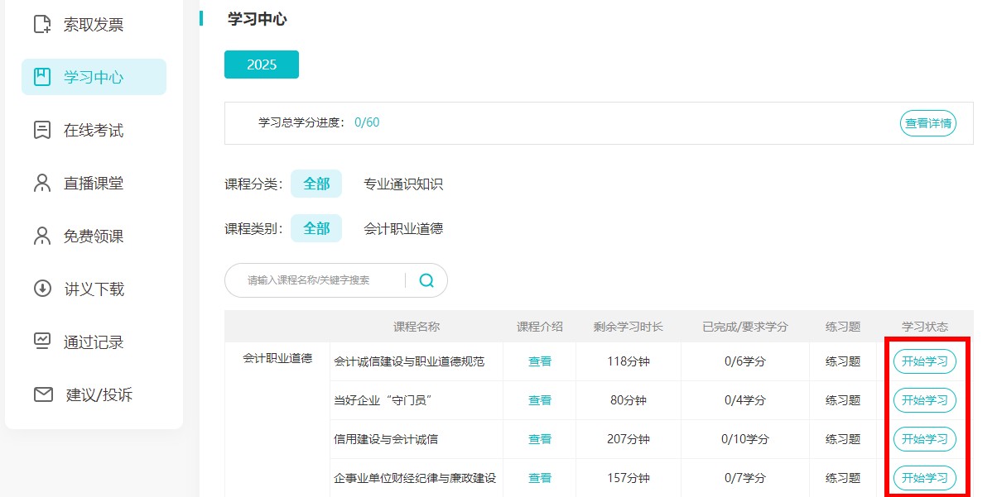Start learning 会计诚信建设与职业道德规范
The height and width of the screenshot is (497, 997).
924,361
